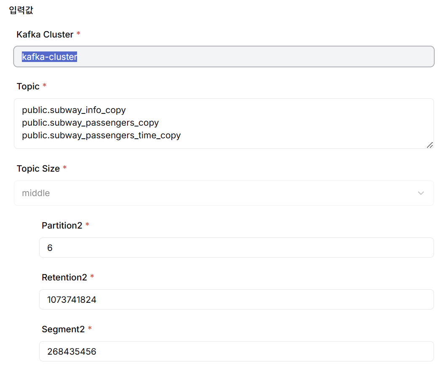Click the Topic Size chevron arrow
This screenshot has height=377, width=442.
click(x=421, y=193)
